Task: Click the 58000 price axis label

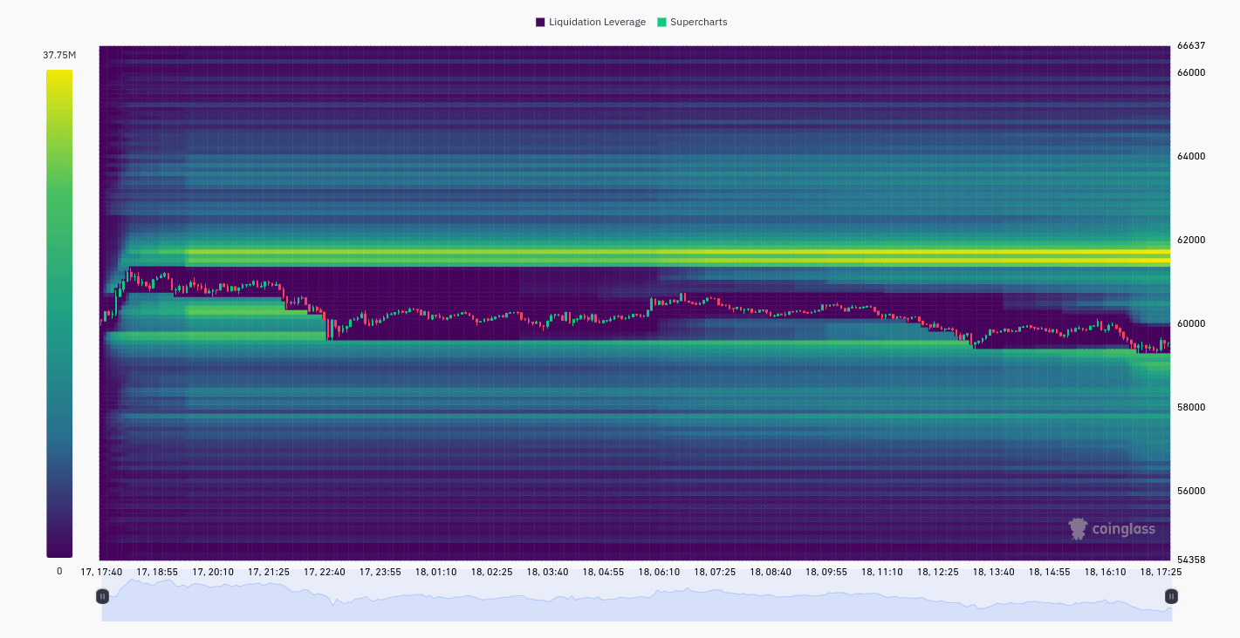Action: (1191, 407)
